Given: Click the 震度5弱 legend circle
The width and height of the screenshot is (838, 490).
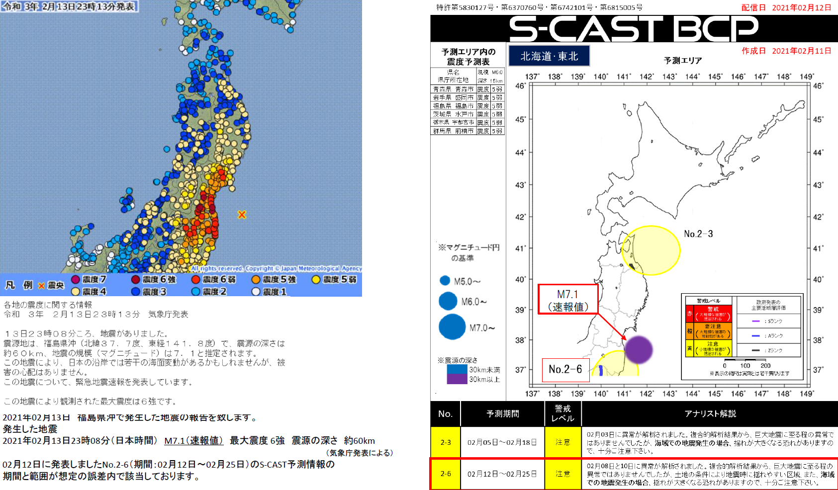Looking at the screenshot, I should (x=316, y=279).
